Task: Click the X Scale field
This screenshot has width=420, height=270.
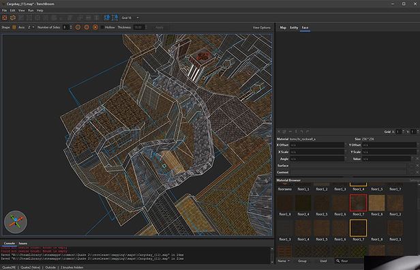Action: click(x=317, y=152)
